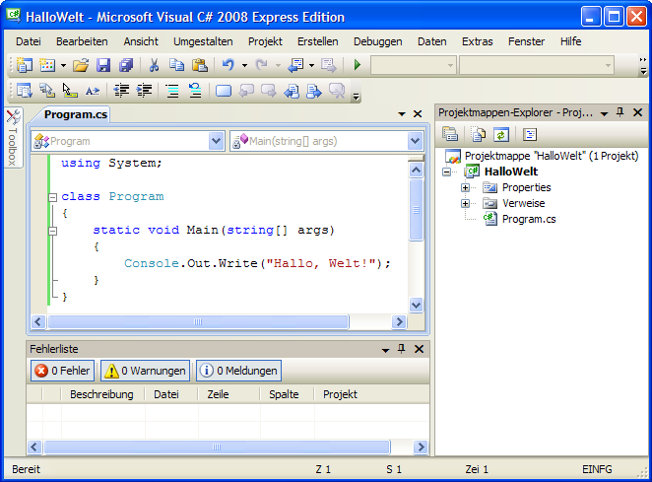Expand the Properties node in explorer
Image resolution: width=652 pixels, height=482 pixels.
point(465,187)
